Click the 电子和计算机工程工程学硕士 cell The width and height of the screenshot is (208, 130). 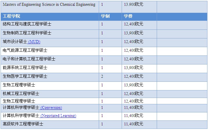[29, 59]
